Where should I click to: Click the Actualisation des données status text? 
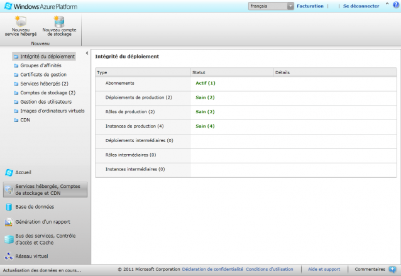[x=41, y=270]
